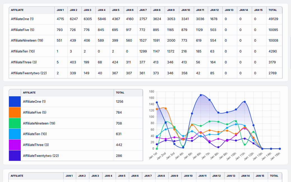Select the magenta AffiliateThree color swatch

pyautogui.click(x=15, y=145)
